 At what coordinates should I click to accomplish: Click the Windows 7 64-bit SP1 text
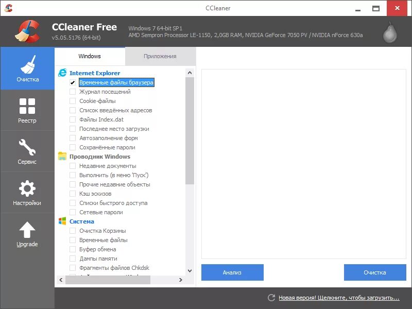point(156,28)
